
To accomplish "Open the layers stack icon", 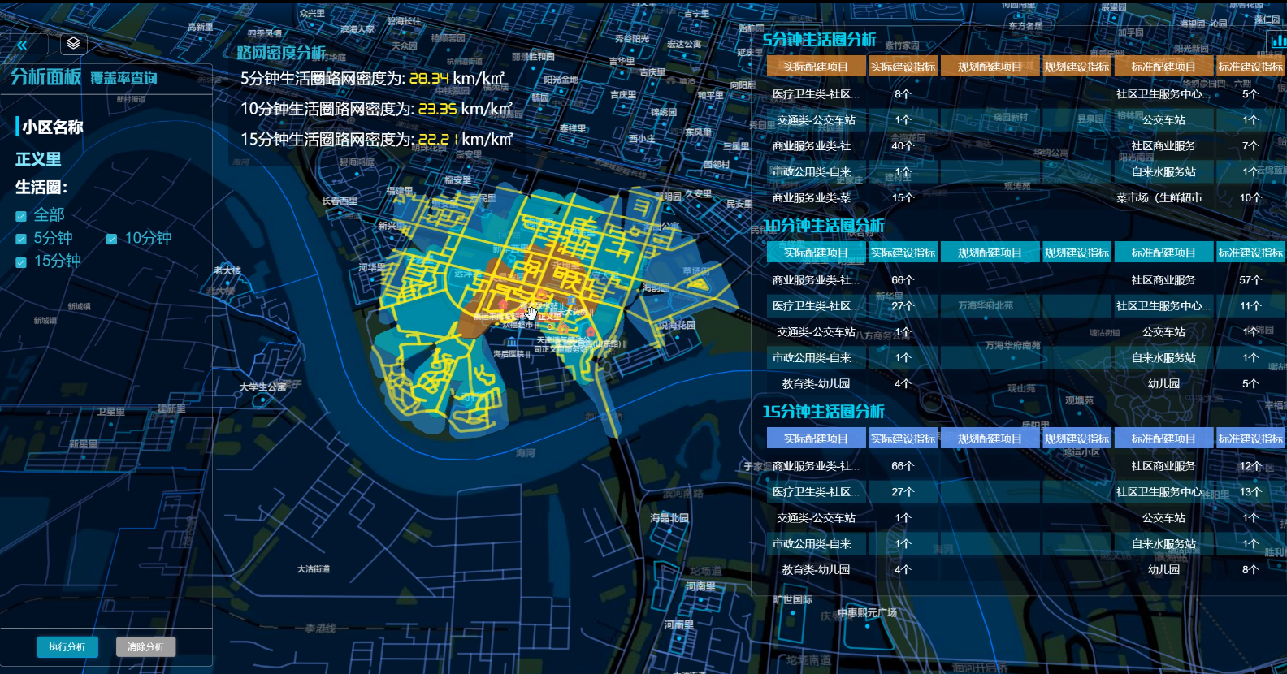I will [73, 43].
